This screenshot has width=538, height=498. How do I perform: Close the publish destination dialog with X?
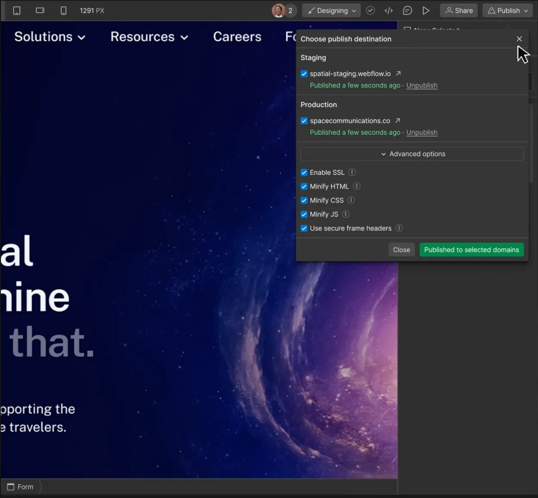point(519,39)
